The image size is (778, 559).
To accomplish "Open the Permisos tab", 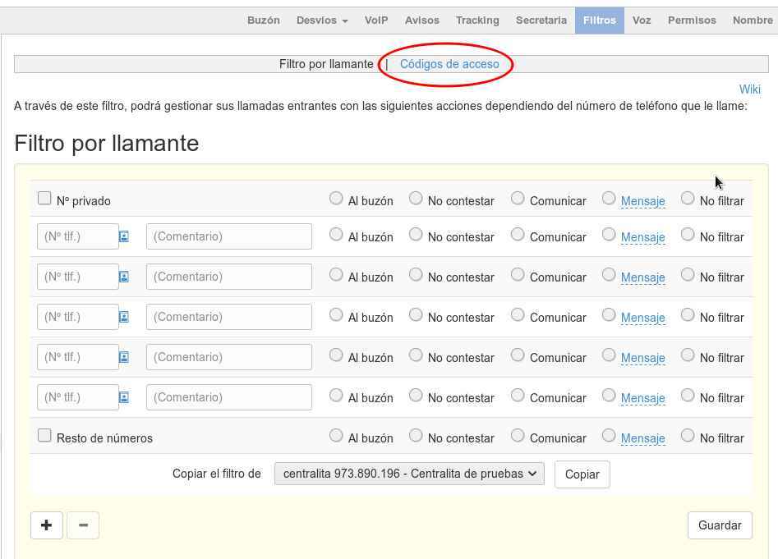I will 692,20.
